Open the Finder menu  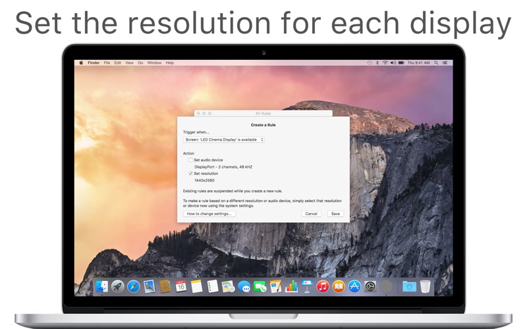[94, 63]
